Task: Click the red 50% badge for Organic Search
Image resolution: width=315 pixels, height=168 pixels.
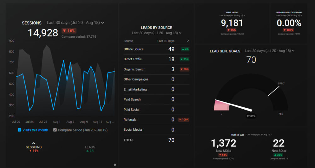Action: [184, 69]
